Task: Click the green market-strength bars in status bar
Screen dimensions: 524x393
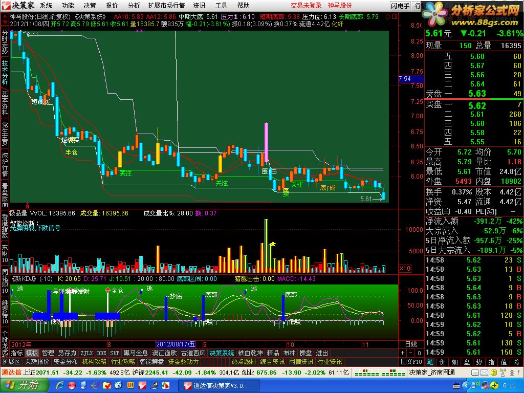Action: point(380,373)
